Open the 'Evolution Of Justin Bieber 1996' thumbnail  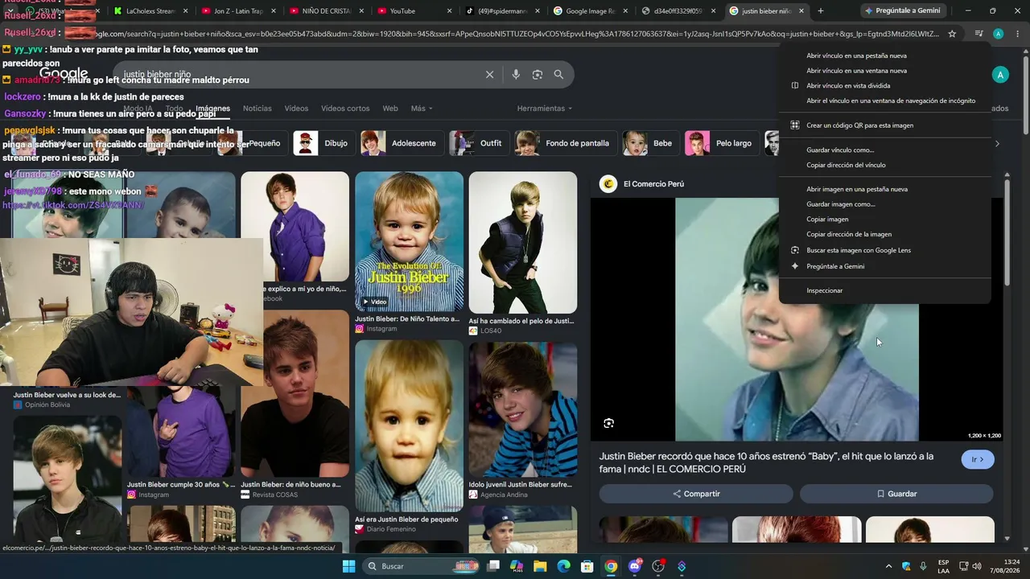(409, 241)
